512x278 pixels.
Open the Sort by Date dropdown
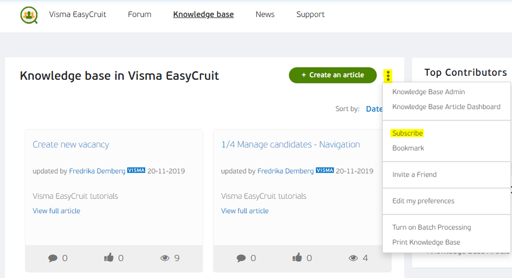[374, 109]
